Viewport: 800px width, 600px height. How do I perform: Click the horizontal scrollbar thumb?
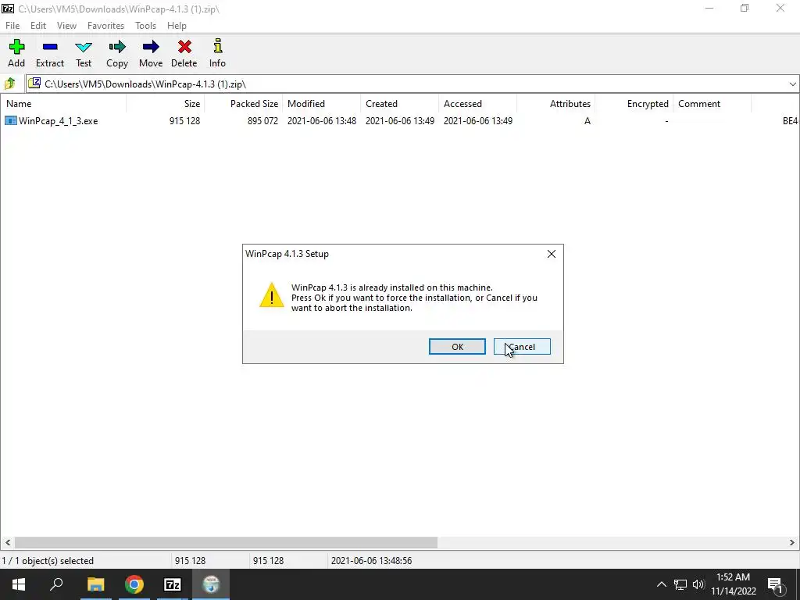pos(226,542)
